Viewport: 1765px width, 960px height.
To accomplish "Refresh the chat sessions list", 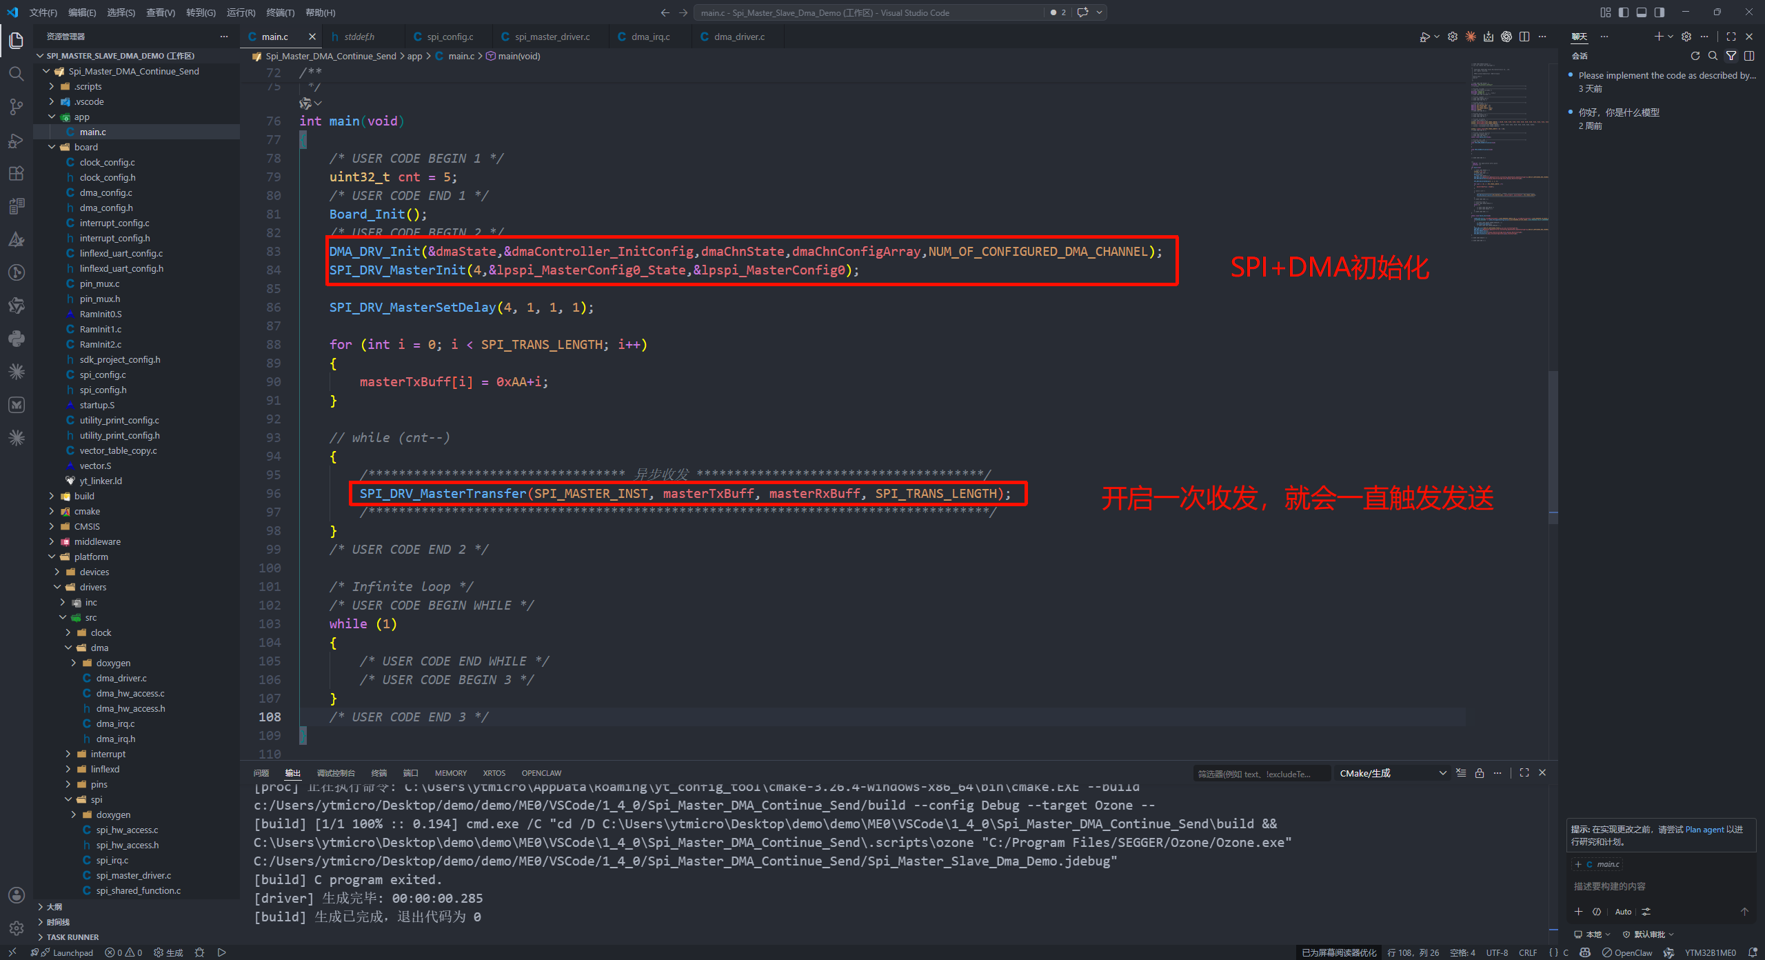I will coord(1695,56).
